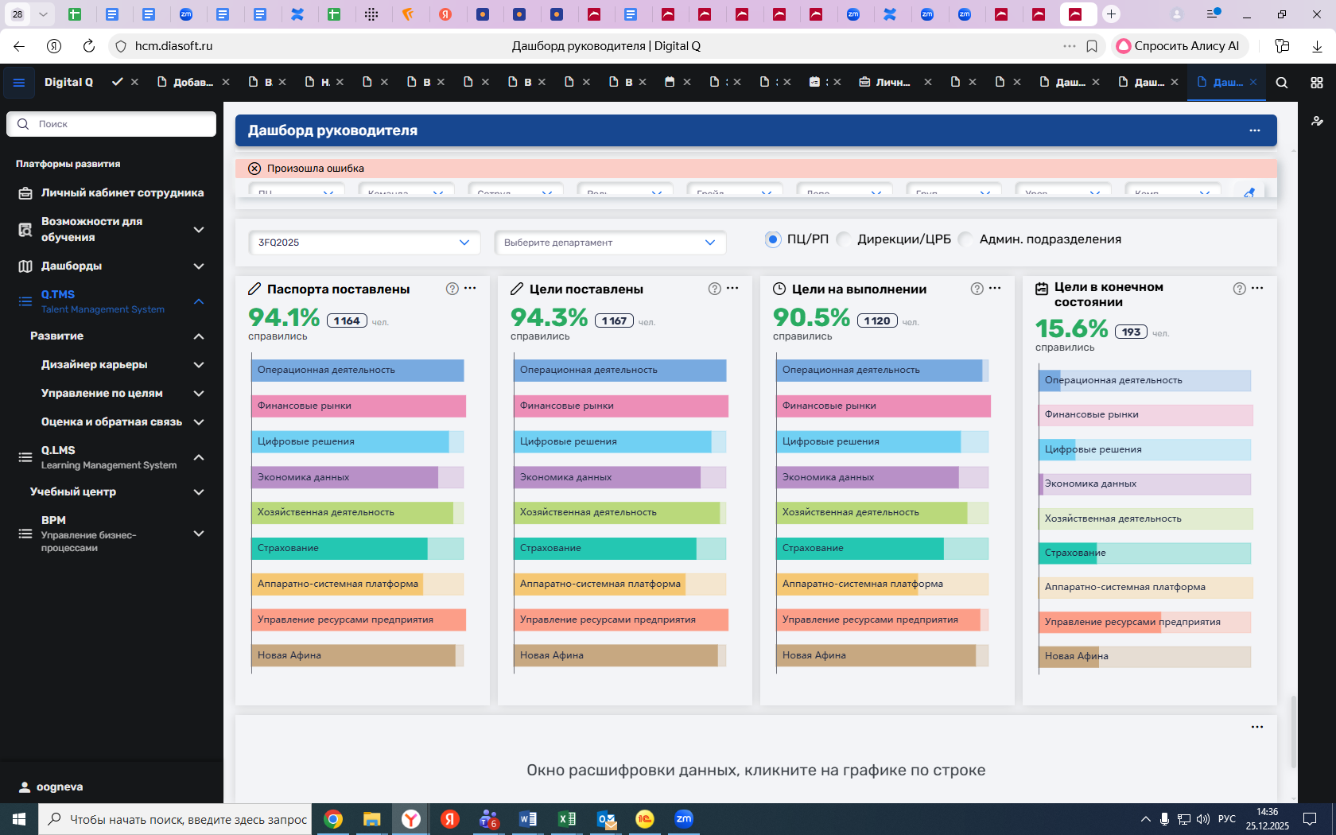The height and width of the screenshot is (835, 1336).
Task: Select Админ. подразделения radio option
Action: 965,239
